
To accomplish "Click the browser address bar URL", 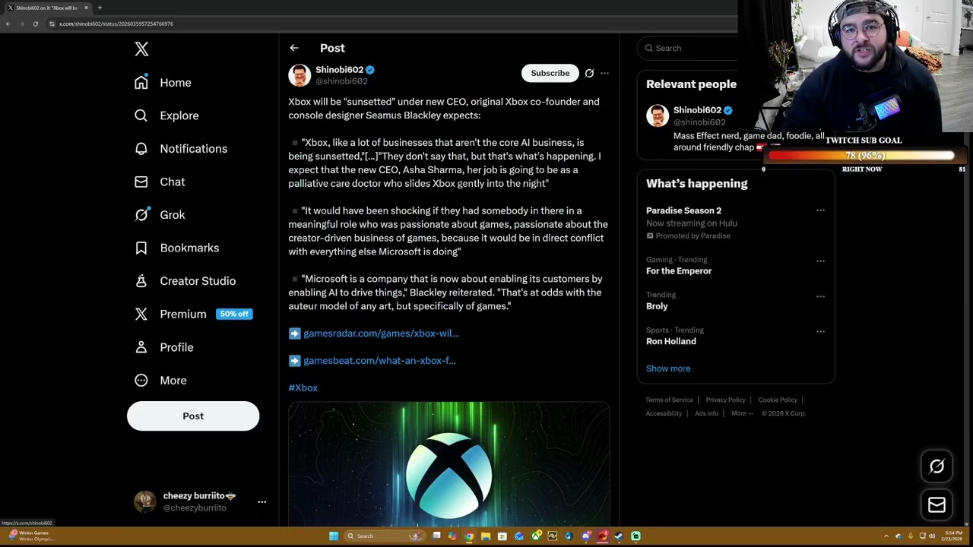I will tap(116, 24).
